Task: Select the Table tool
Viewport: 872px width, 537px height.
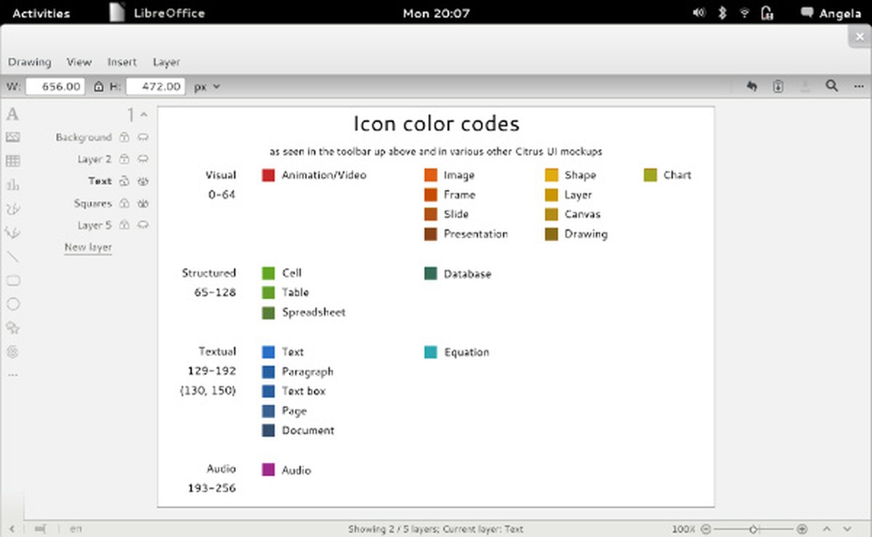Action: point(12,160)
